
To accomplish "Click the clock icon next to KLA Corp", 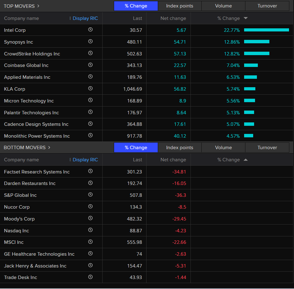I will click(x=90, y=88).
